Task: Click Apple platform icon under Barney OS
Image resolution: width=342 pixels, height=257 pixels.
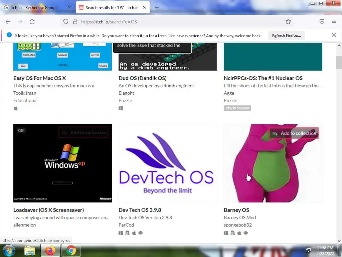Action: (239, 233)
